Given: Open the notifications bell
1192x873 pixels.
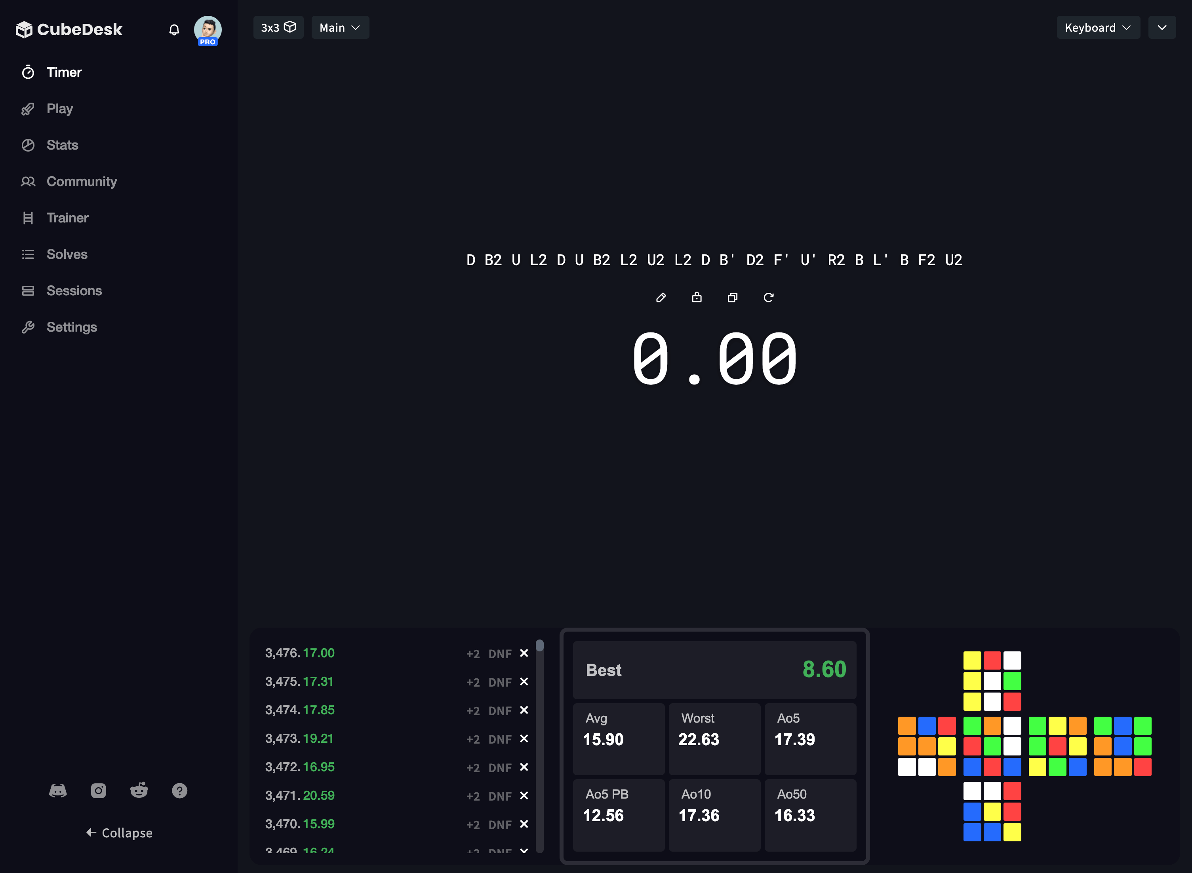Looking at the screenshot, I should (174, 30).
